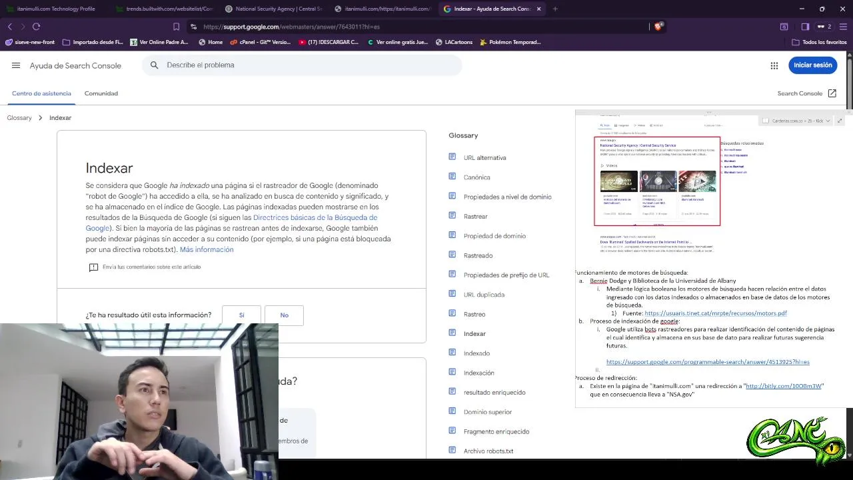
Task: Click the document icon beside URL alternativa
Action: (452, 157)
